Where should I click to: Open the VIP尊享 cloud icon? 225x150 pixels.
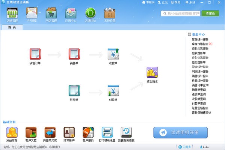[32, 13]
